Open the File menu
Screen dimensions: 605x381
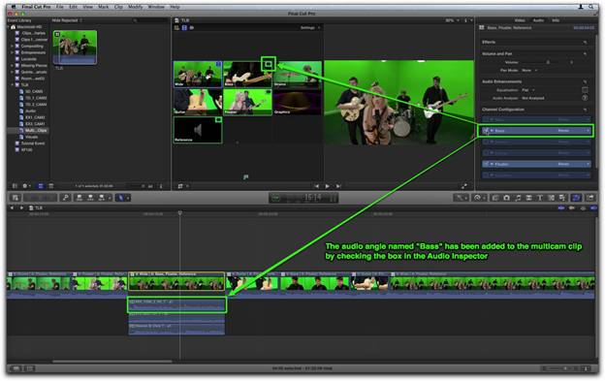[x=59, y=7]
